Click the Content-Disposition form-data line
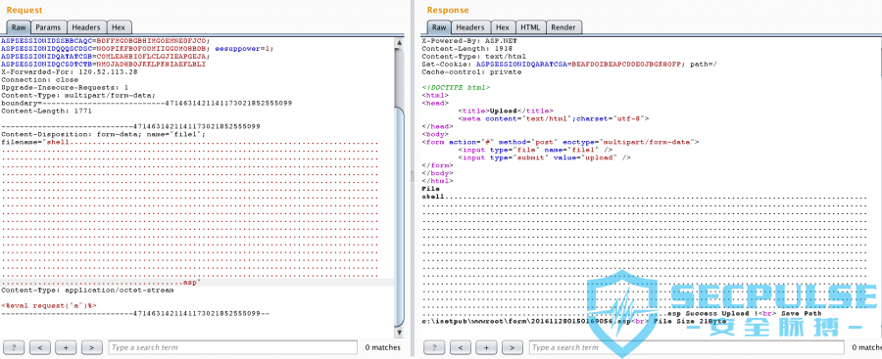This screenshot has width=882, height=359. click(103, 135)
